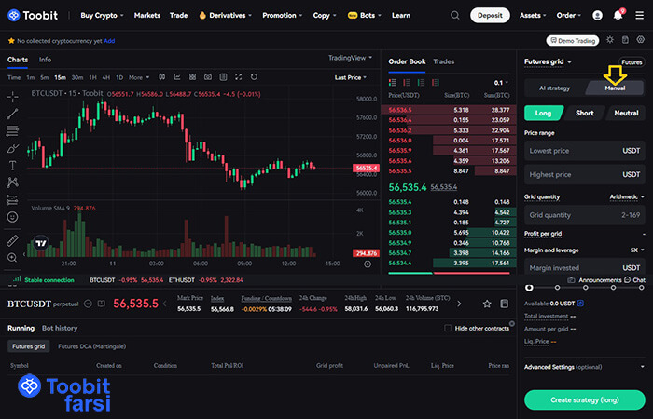Choose the Short direction option
653x419 pixels.
584,113
